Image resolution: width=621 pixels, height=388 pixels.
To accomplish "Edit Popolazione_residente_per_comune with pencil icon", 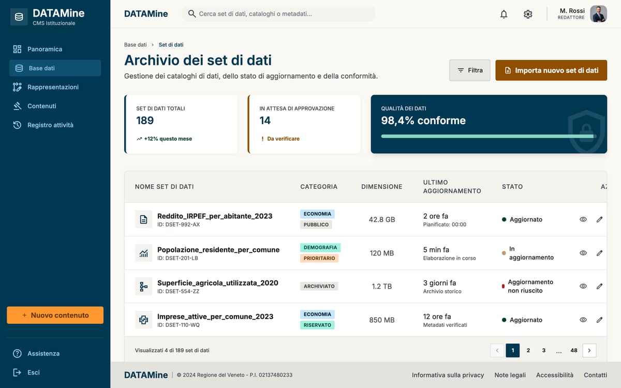I will 599,253.
